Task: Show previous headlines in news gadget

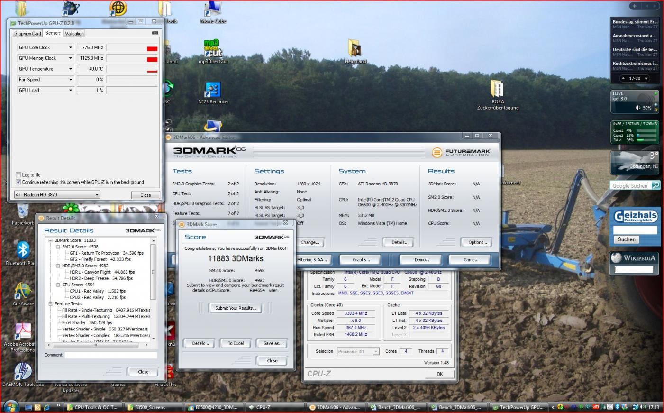Action: pyautogui.click(x=623, y=79)
